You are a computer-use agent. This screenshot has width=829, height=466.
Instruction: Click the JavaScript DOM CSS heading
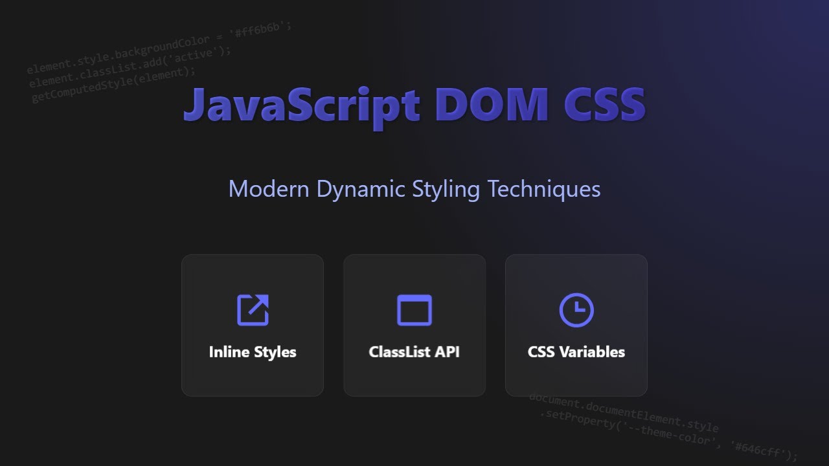414,105
